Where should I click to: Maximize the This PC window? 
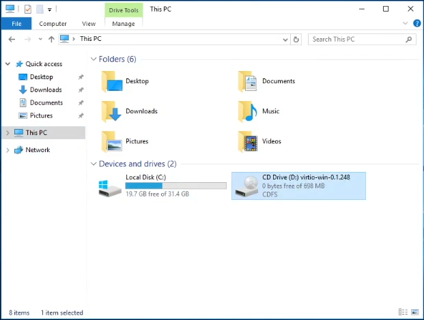pos(386,9)
